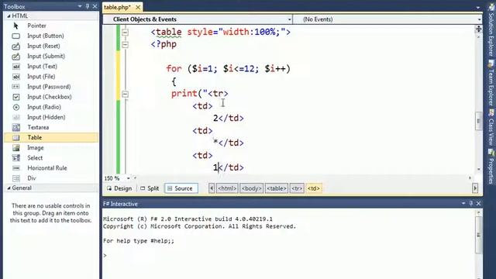496x279 pixels.
Task: Collapse the php block code region
Action: point(126,44)
